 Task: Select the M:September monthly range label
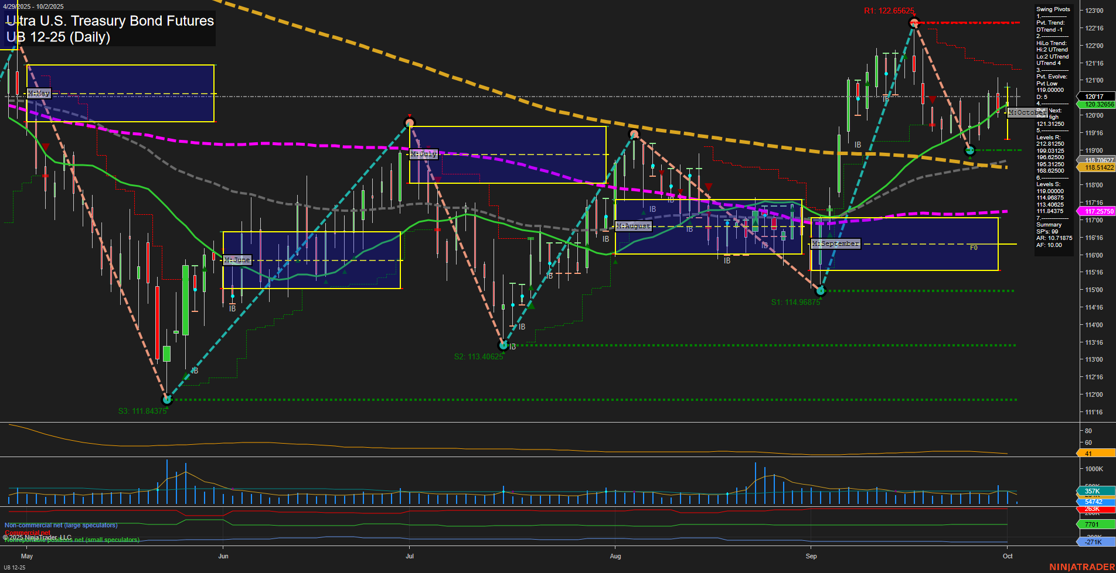pos(835,243)
